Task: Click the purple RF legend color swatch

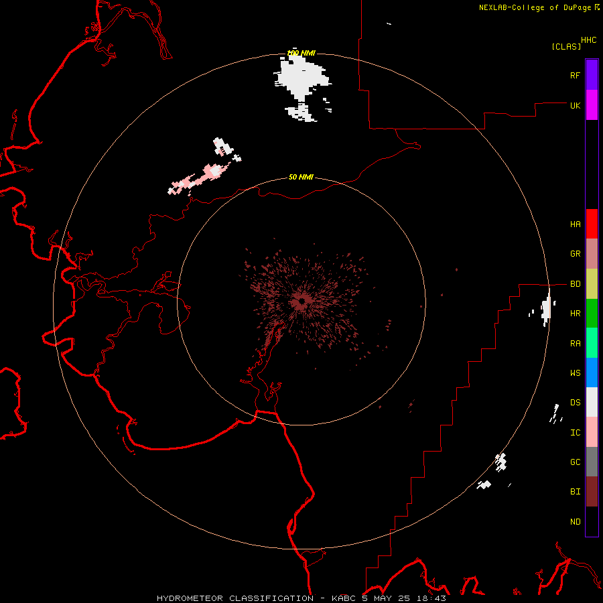Action: [x=592, y=75]
